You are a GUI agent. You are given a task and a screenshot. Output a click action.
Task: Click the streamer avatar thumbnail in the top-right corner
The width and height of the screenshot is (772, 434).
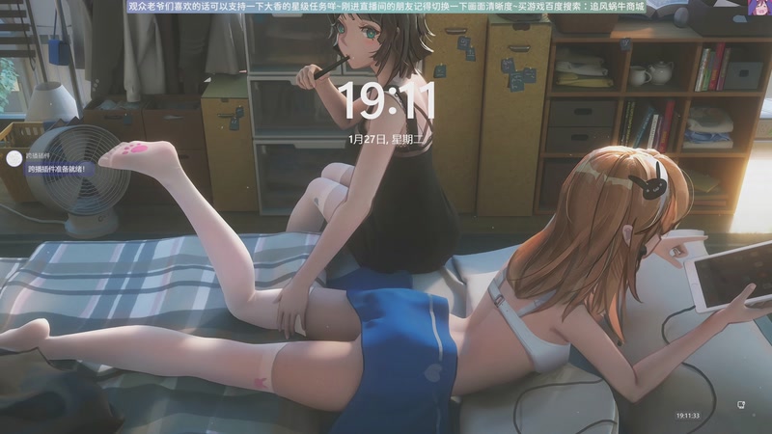(x=759, y=7)
